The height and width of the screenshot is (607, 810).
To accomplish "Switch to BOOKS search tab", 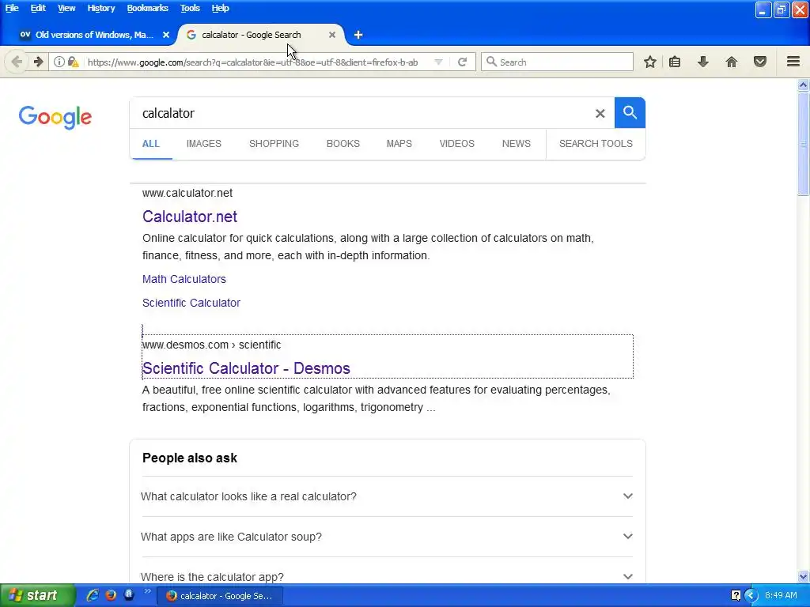I will 343,144.
